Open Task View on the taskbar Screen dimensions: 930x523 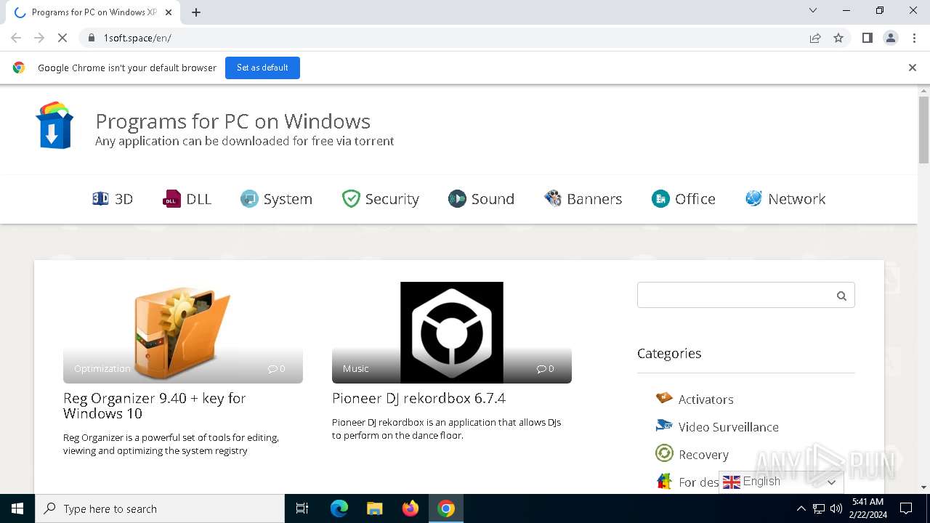tap(302, 508)
